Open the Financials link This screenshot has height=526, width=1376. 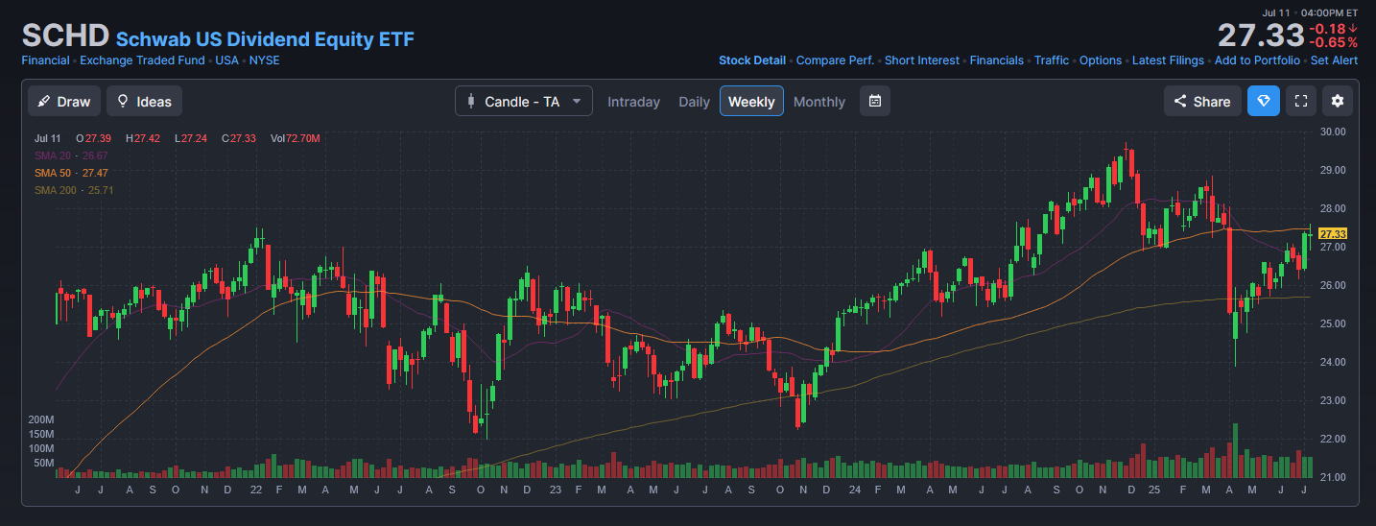click(x=996, y=60)
